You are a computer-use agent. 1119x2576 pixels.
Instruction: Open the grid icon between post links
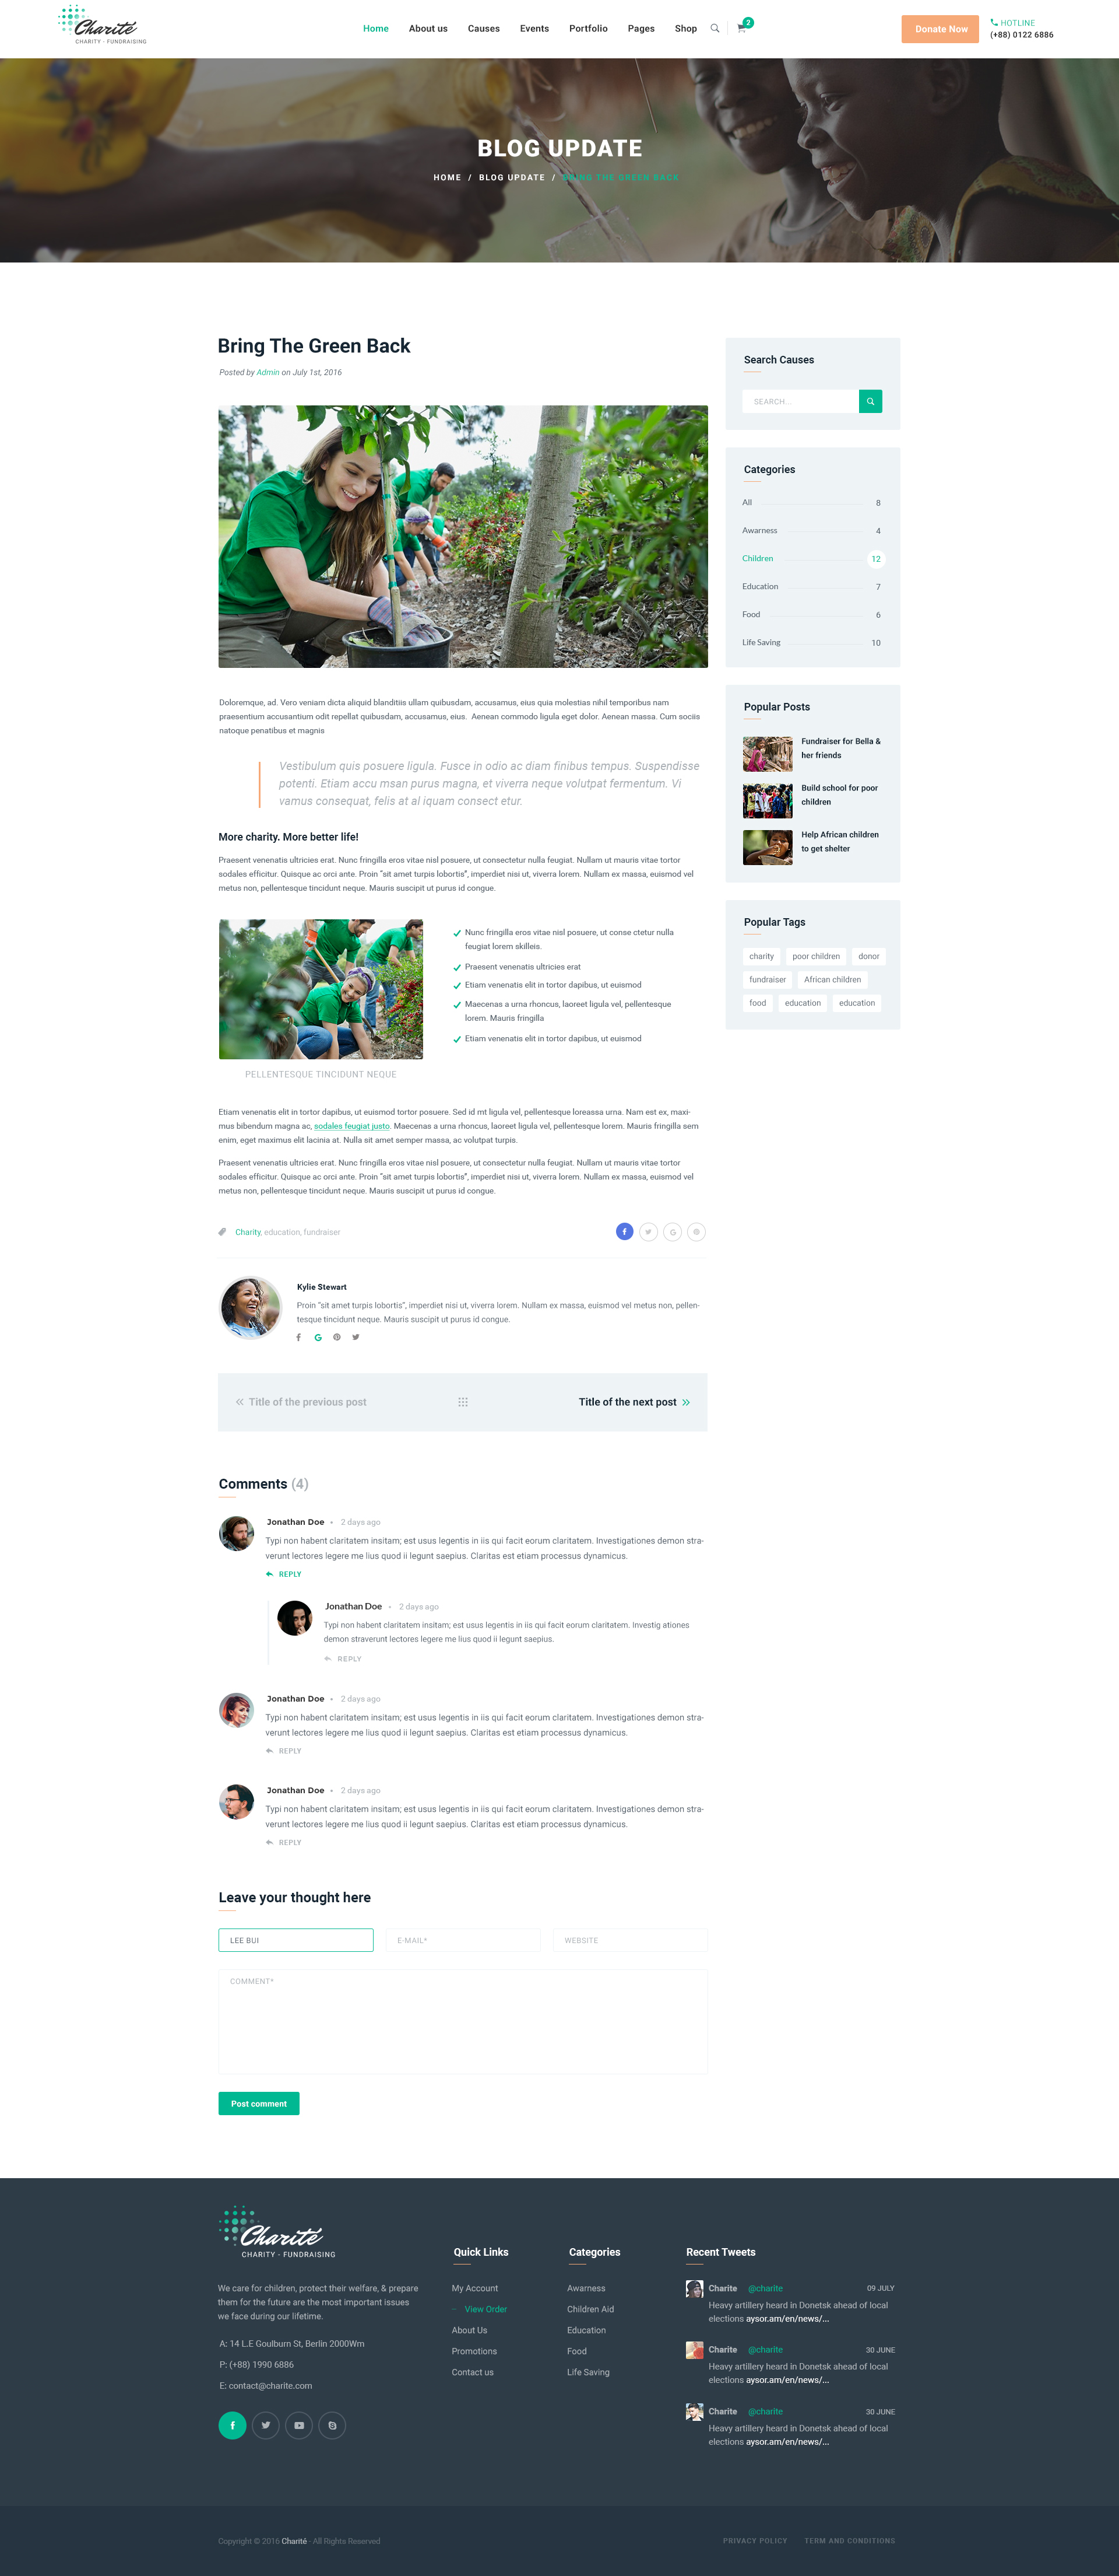[x=463, y=1402]
